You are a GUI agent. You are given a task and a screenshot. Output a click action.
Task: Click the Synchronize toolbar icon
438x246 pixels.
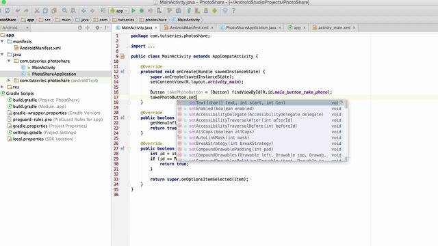click(7, 11)
